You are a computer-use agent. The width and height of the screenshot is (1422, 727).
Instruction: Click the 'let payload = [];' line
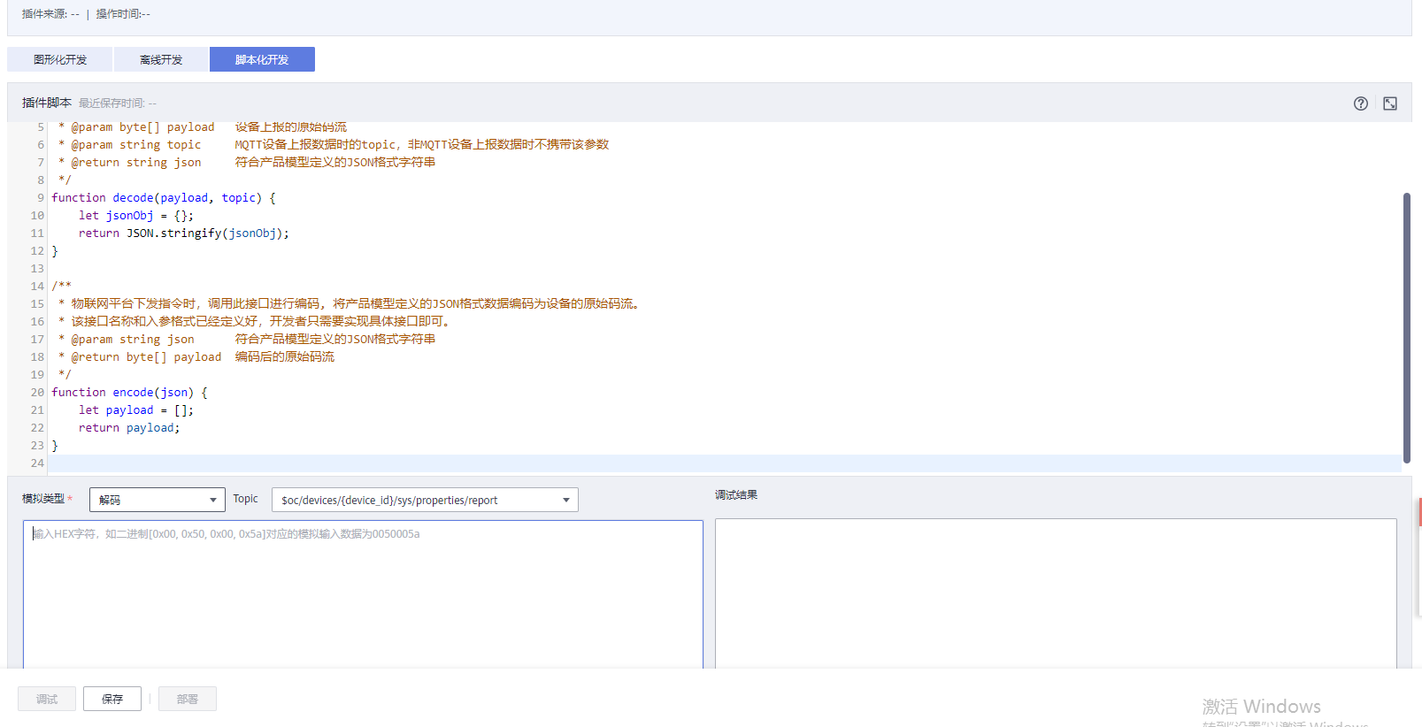[x=135, y=410]
